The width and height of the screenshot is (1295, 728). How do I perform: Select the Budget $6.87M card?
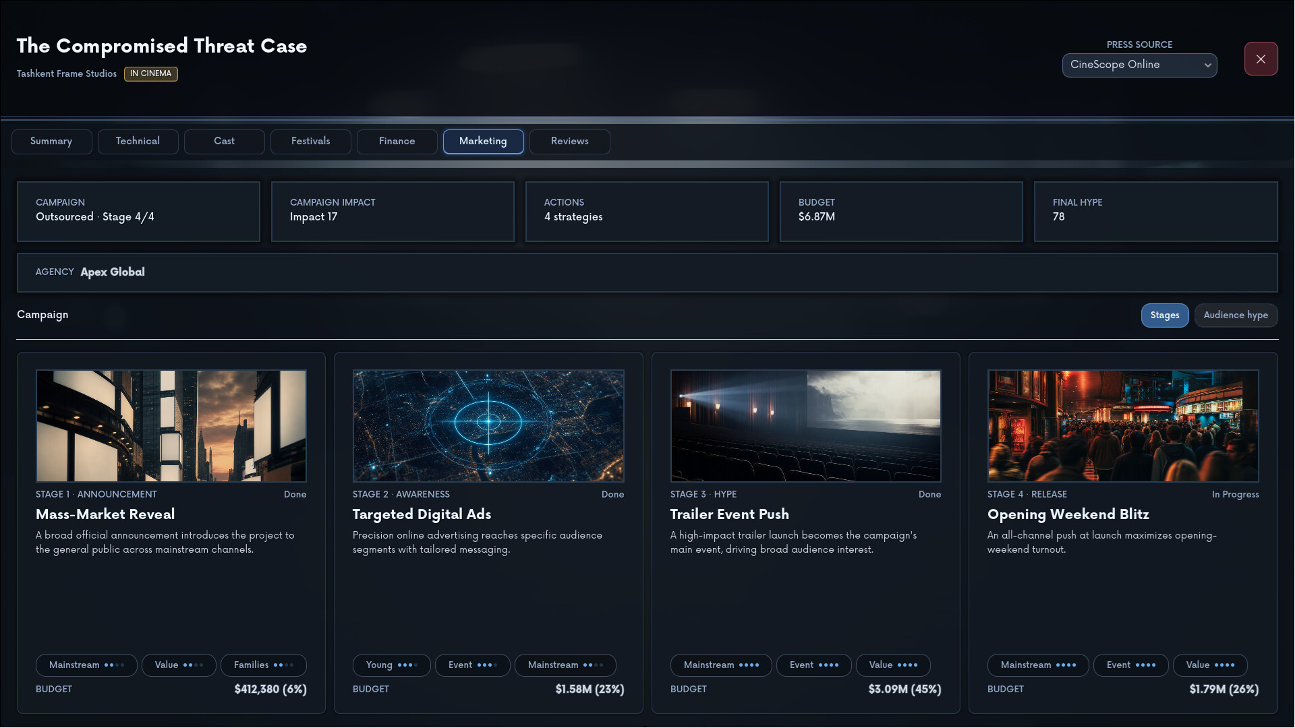click(x=901, y=211)
